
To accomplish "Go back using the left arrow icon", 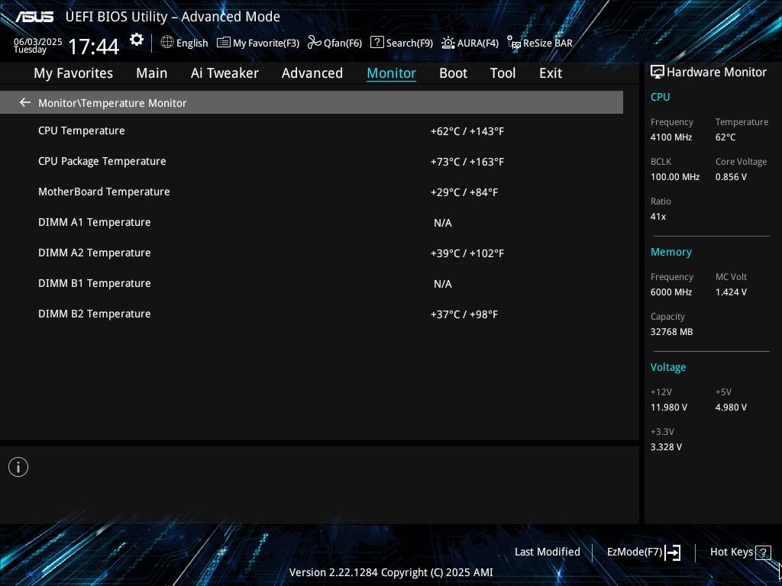I will click(25, 102).
